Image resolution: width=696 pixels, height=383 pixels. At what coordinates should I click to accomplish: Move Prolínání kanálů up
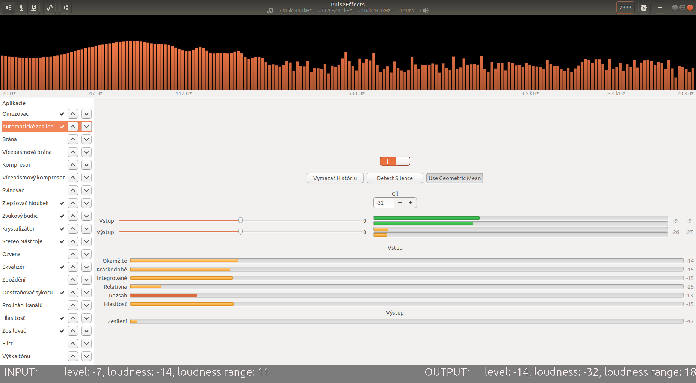(x=73, y=305)
